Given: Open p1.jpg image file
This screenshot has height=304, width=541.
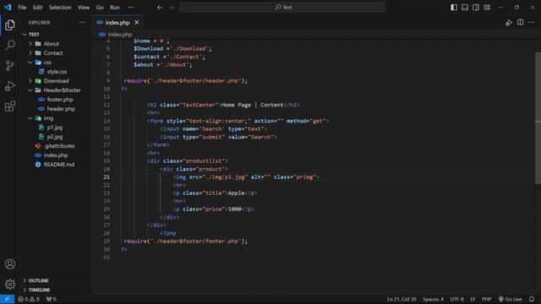Looking at the screenshot, I should point(55,128).
